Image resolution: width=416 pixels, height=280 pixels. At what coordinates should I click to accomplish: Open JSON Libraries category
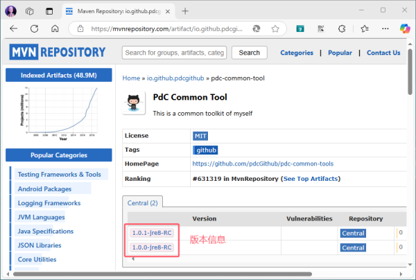click(40, 245)
